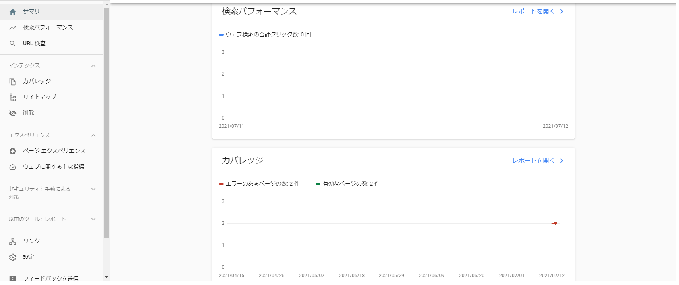The width and height of the screenshot is (679, 285).
Task: Collapse the インデックス section
Action: [93, 66]
